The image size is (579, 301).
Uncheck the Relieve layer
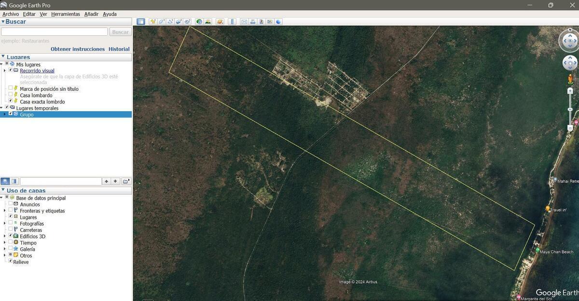[11, 261]
